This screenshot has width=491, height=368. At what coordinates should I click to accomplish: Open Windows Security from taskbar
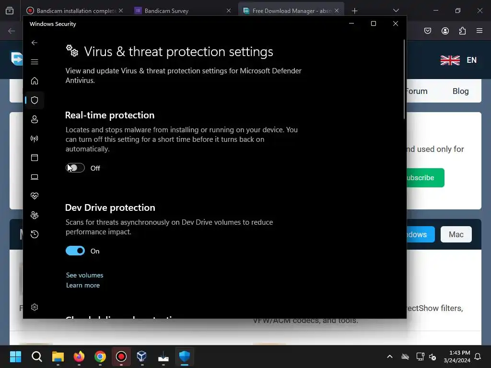[x=185, y=356]
